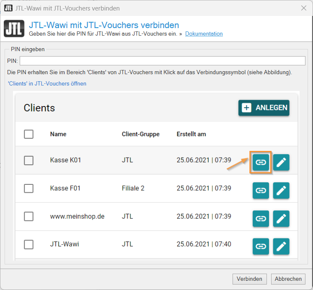Select the Kasse F01 checkbox

coord(28,189)
